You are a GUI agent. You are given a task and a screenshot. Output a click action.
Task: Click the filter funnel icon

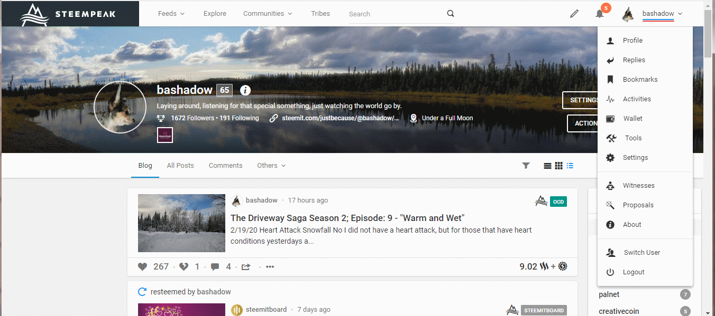click(526, 166)
